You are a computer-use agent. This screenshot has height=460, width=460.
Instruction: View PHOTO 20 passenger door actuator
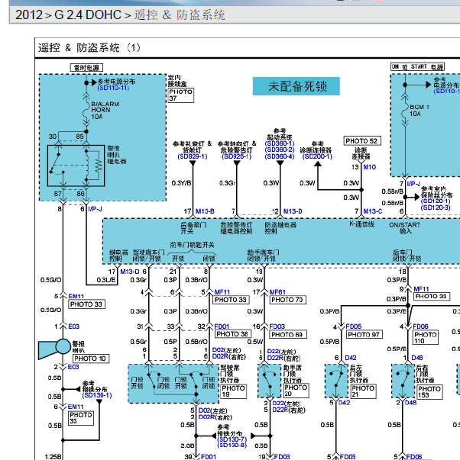[x=296, y=391]
